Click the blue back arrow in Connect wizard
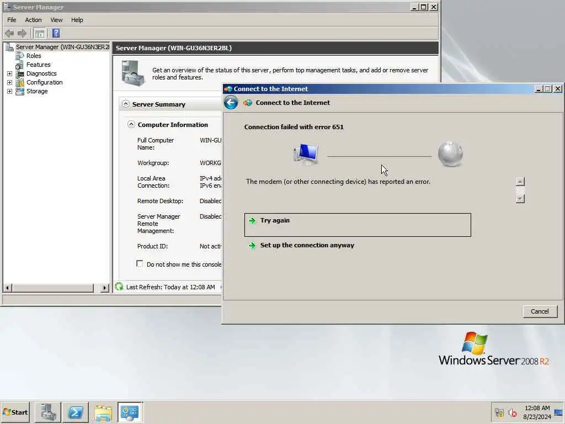 click(231, 103)
